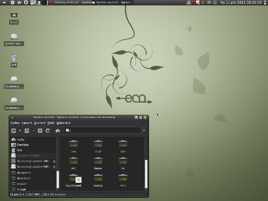
Task: Open the location bar history dropdown
Action: tap(144, 131)
